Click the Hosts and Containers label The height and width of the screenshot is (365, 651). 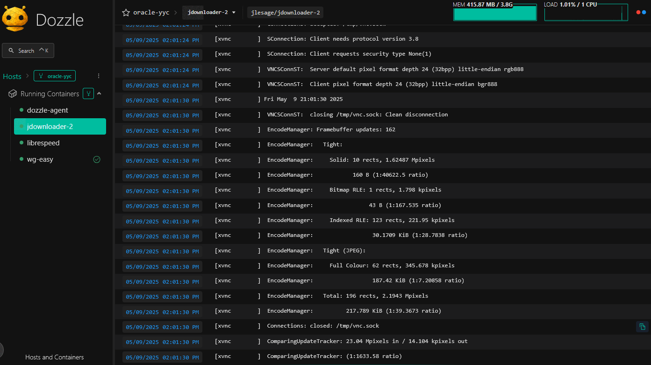(55, 357)
